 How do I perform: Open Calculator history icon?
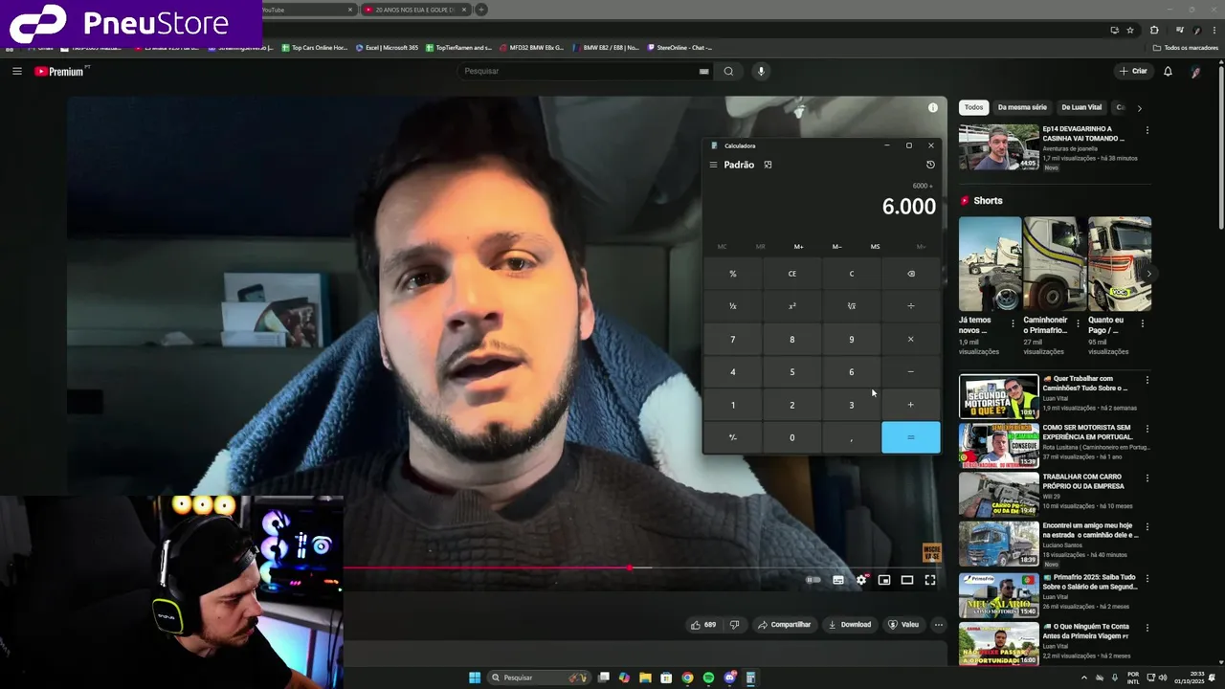(930, 165)
